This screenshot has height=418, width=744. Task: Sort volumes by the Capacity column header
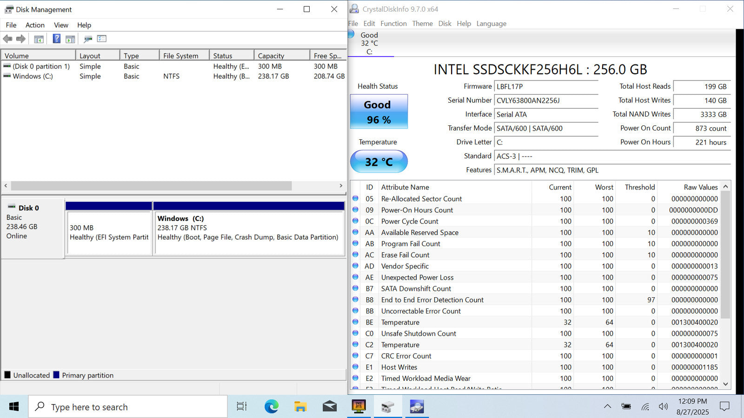281,56
